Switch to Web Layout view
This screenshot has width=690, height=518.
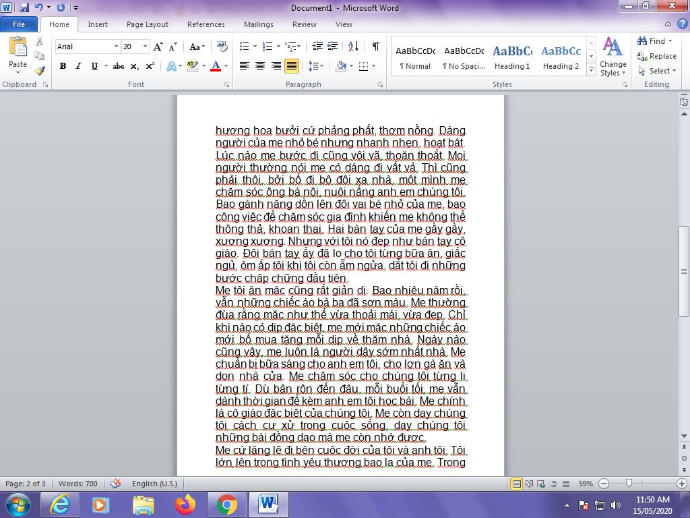tap(541, 484)
